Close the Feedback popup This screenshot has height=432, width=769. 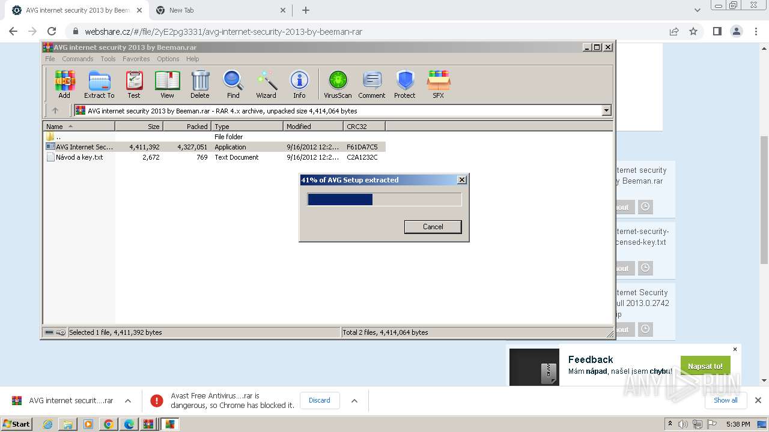735,349
